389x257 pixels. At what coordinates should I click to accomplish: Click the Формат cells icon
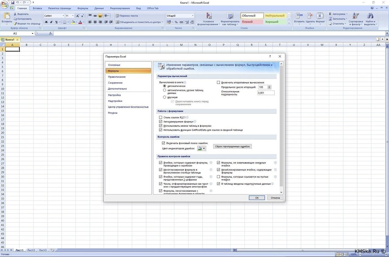pos(320,16)
